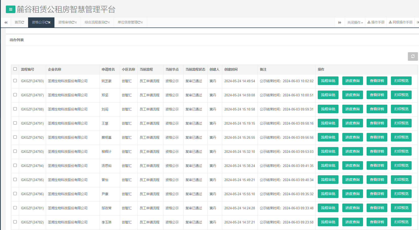
Task: Click 查看详情 button for 蔡明基
Action: point(377,137)
